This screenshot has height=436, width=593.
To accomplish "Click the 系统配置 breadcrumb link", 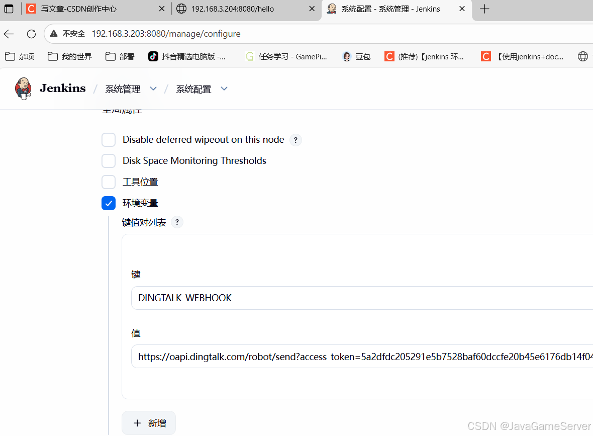I will click(193, 89).
